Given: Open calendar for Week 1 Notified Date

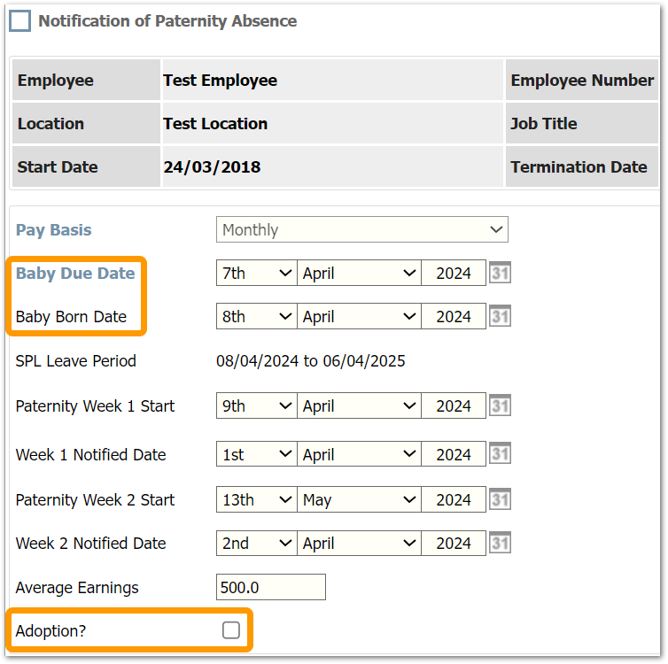Looking at the screenshot, I should pos(500,454).
